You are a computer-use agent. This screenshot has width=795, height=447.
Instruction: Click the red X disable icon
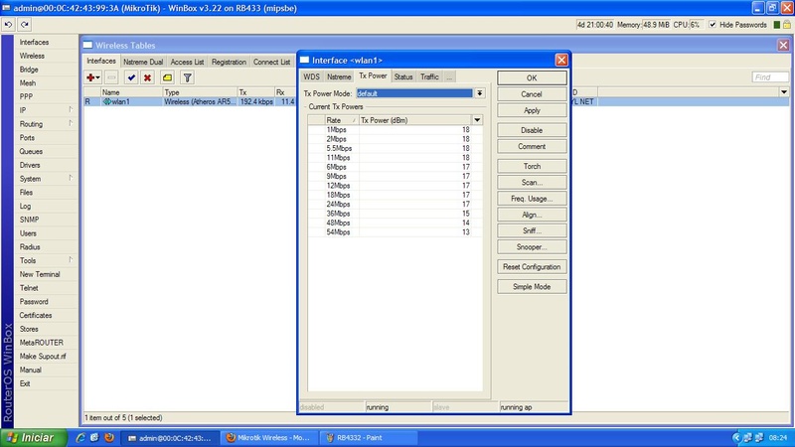(147, 77)
